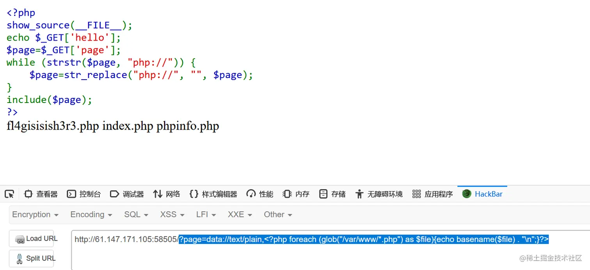Expand the SQL dropdown menu

pos(136,215)
